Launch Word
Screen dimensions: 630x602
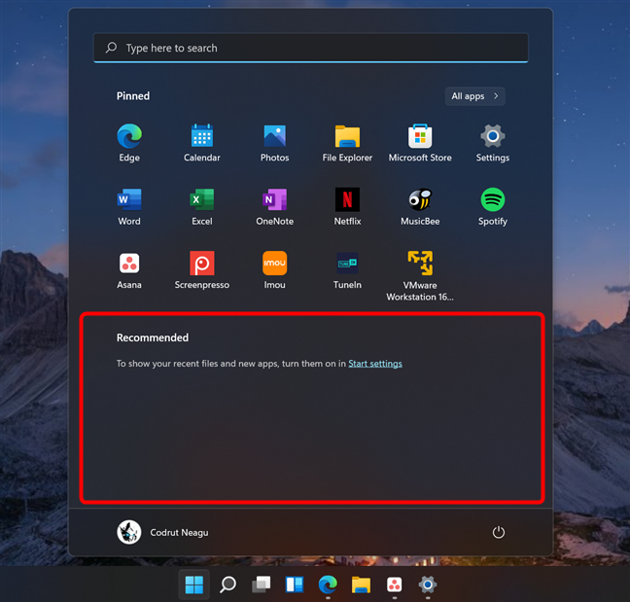coord(129,206)
